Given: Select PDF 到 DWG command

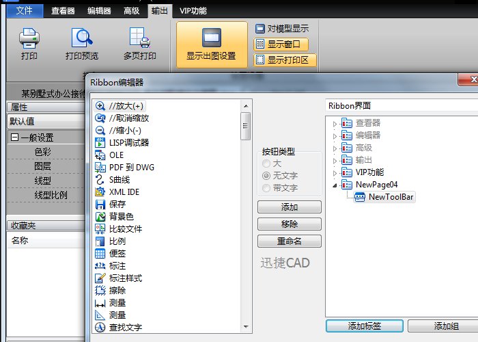Looking at the screenshot, I should [124, 168].
